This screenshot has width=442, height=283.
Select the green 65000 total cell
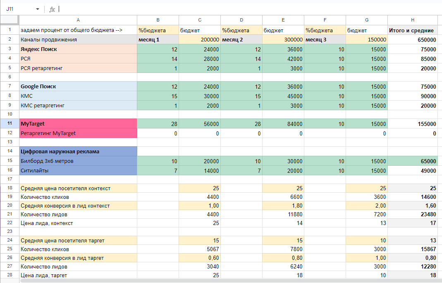pos(412,161)
